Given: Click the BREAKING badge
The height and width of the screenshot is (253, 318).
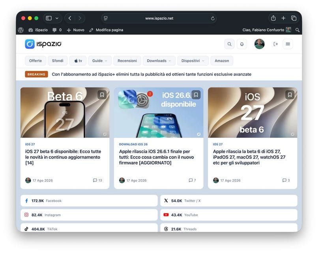Looking at the screenshot, I should pos(37,74).
